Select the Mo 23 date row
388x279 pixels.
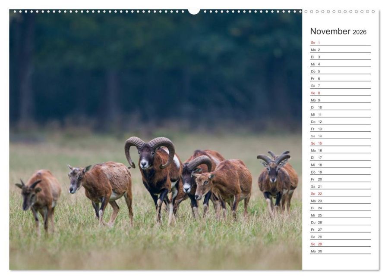click(x=341, y=201)
